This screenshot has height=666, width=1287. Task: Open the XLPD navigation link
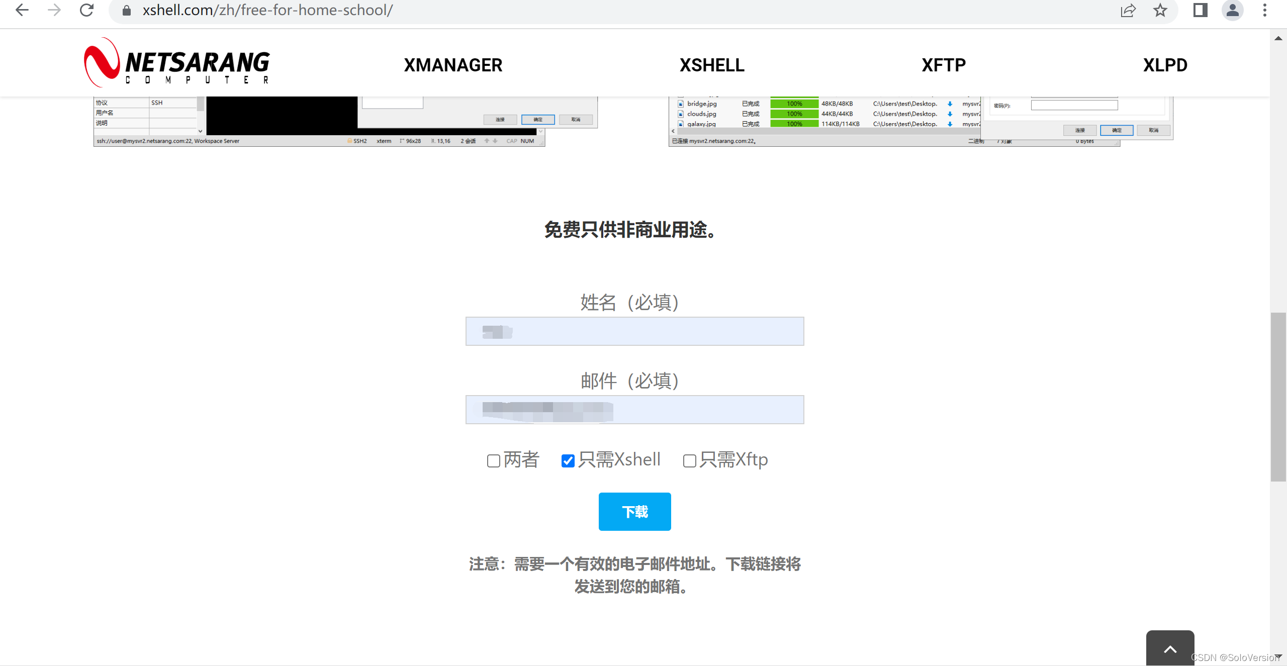(x=1165, y=65)
